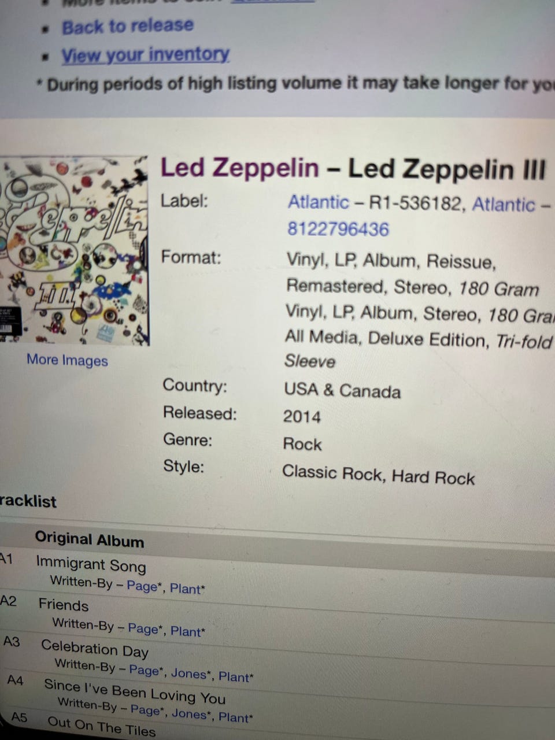Click the Plant credit under Friends
This screenshot has width=555, height=740.
point(186,631)
